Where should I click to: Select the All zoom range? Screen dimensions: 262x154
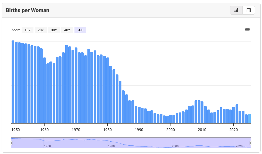80,30
